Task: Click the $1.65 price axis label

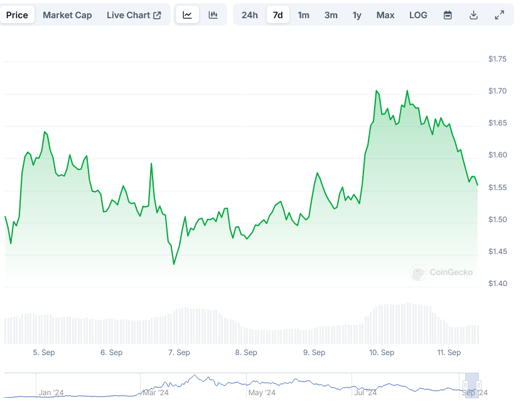Action: click(x=498, y=123)
